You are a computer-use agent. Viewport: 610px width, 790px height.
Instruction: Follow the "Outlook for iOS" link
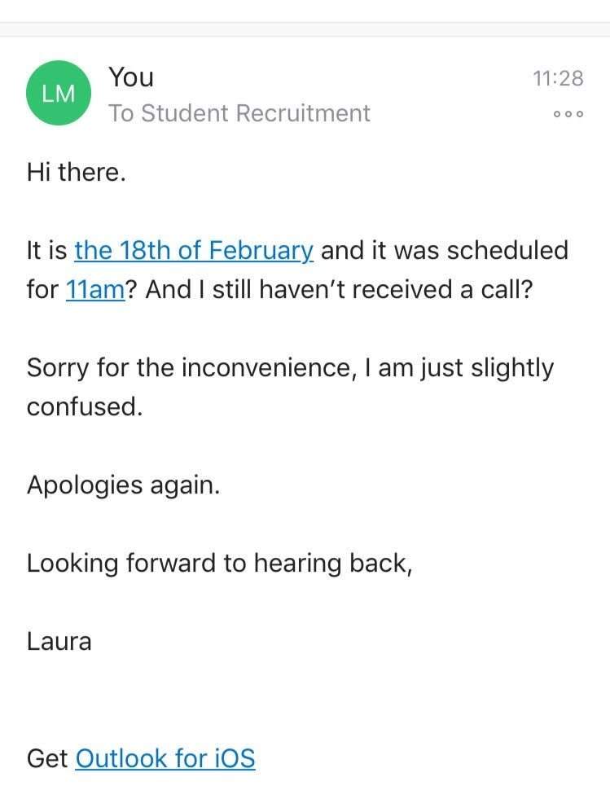tap(165, 758)
